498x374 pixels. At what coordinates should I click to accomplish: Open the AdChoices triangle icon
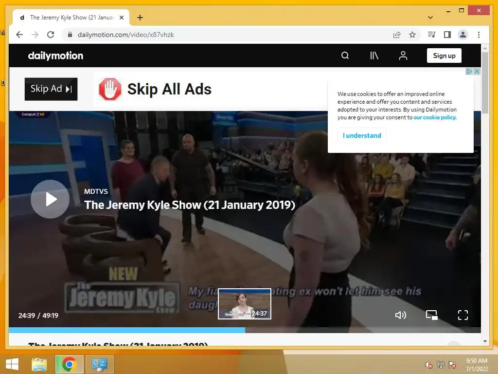469,71
